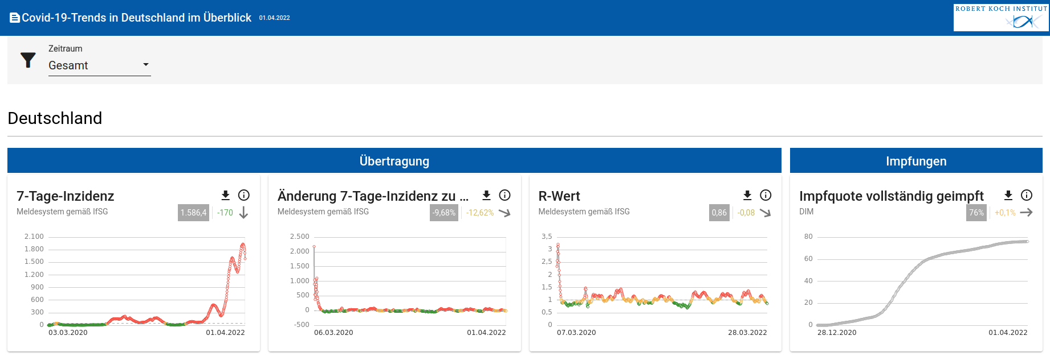Click the document icon in header
The image size is (1050, 356).
tap(15, 18)
